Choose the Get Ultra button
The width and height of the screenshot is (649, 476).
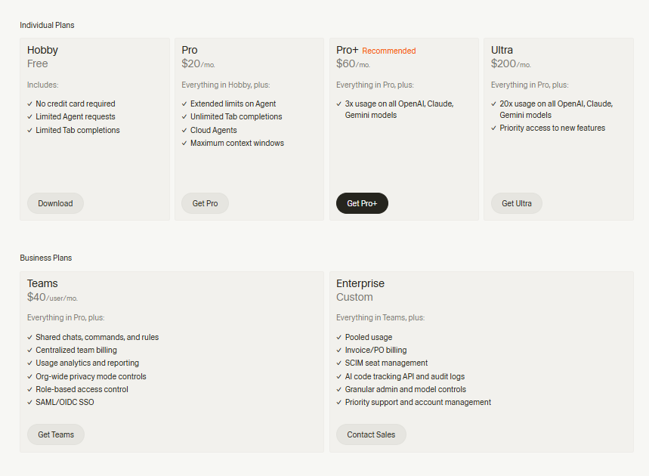[x=517, y=203]
